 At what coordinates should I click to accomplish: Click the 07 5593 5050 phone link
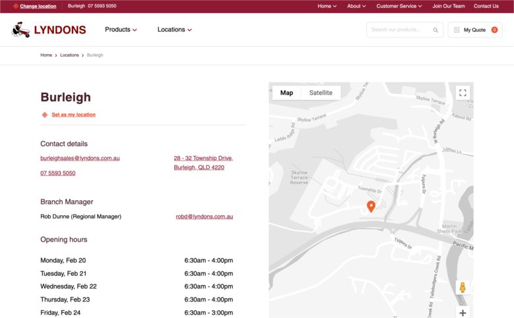point(57,173)
